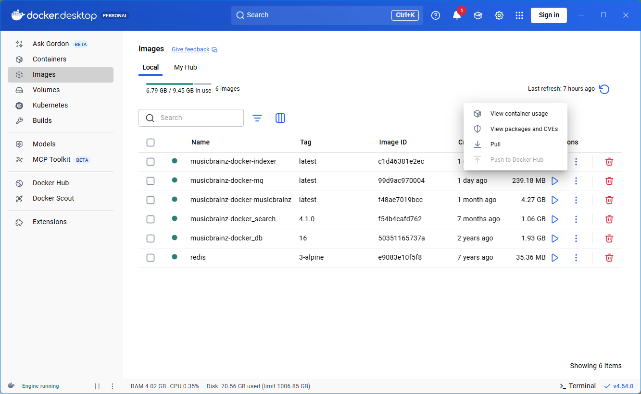The width and height of the screenshot is (641, 394).
Task: Delete the musicbrainz-docker_db image
Action: point(609,239)
